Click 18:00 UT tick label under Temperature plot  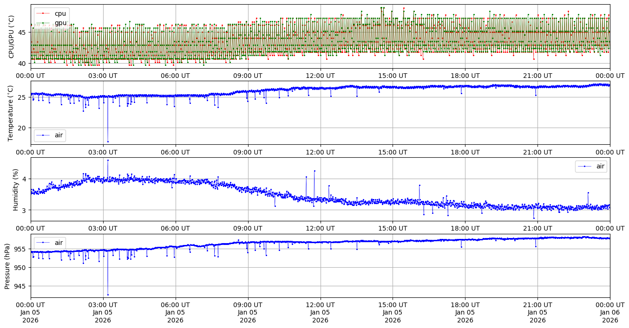point(465,152)
